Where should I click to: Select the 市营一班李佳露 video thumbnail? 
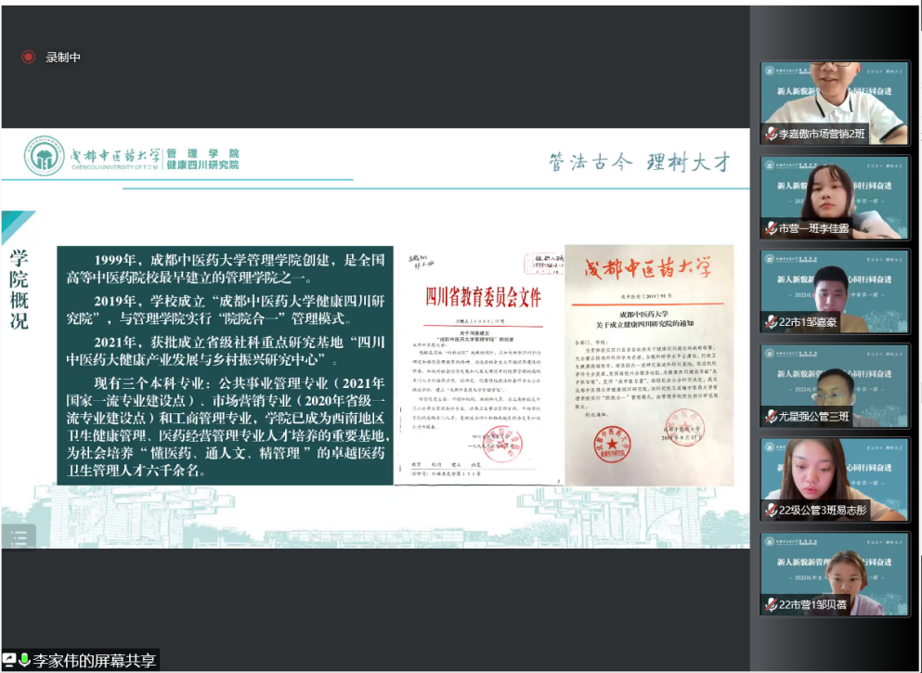835,198
